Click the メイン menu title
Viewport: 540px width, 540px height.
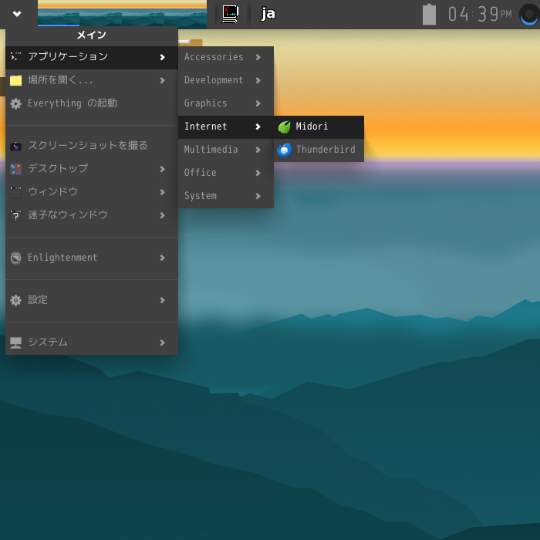tap(92, 35)
